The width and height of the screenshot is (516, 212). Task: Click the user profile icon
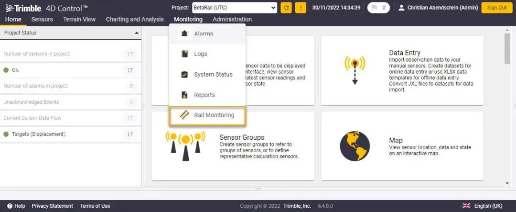point(401,8)
